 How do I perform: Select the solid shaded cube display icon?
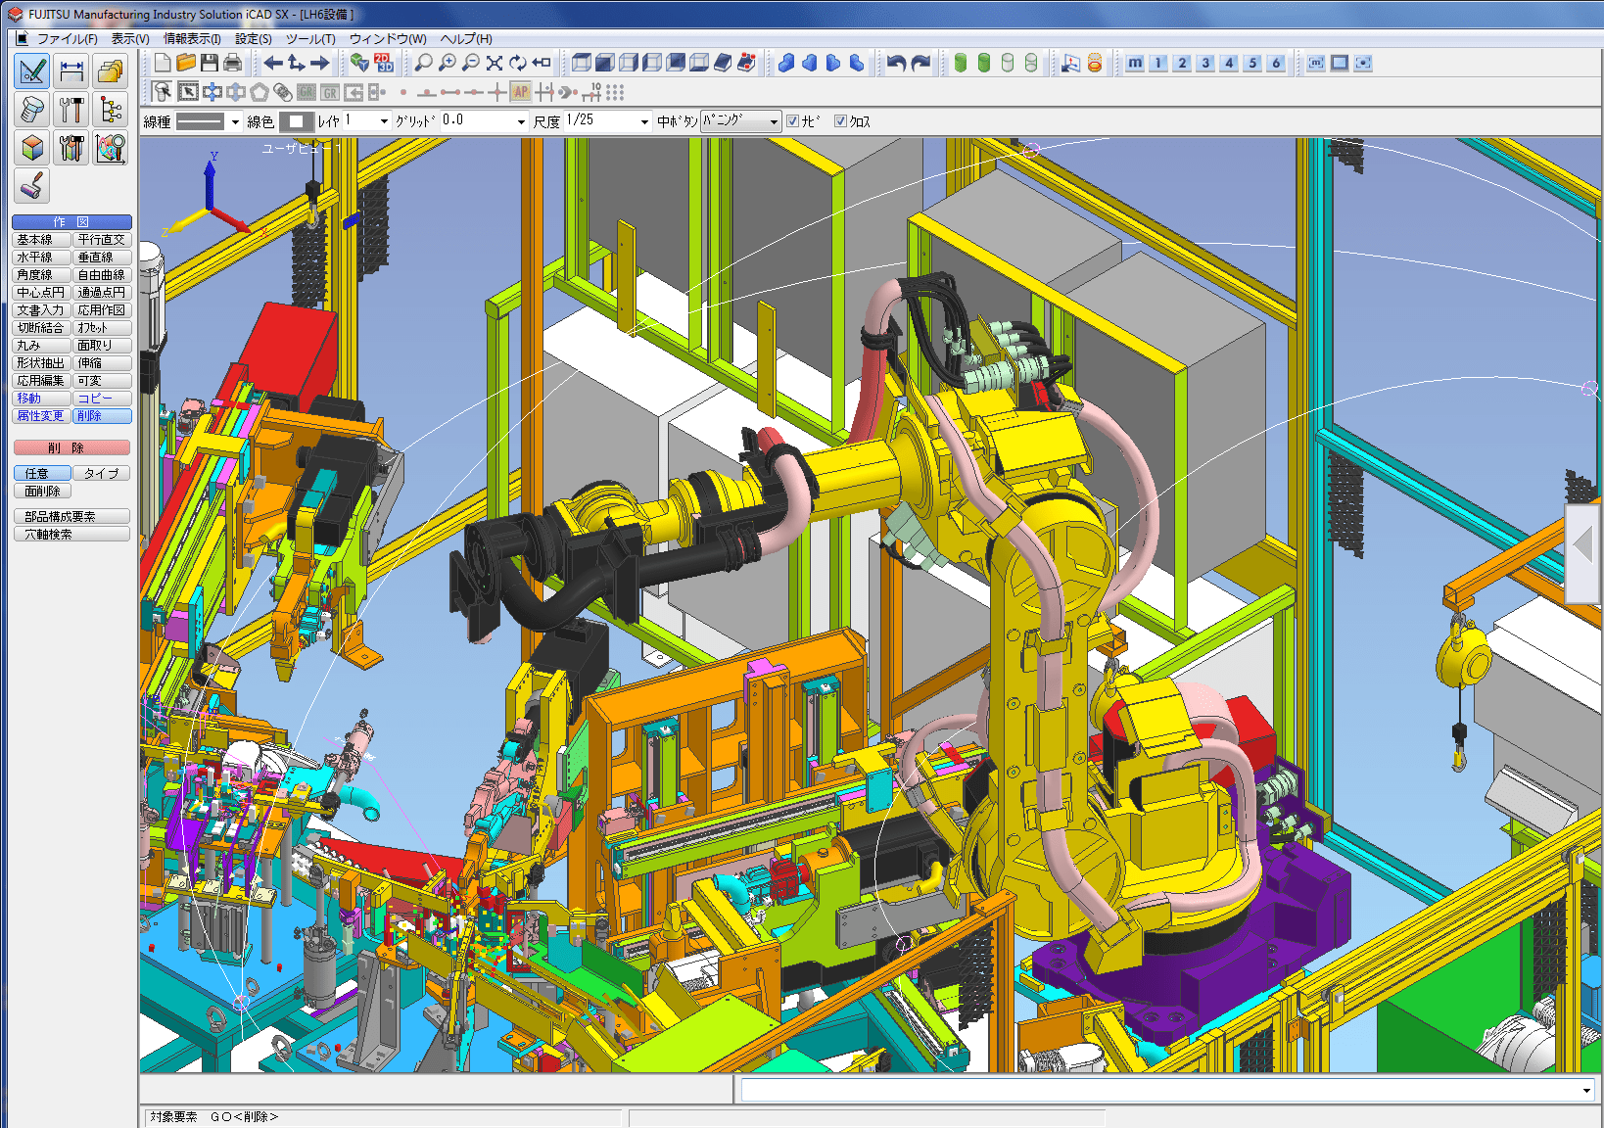coord(605,63)
